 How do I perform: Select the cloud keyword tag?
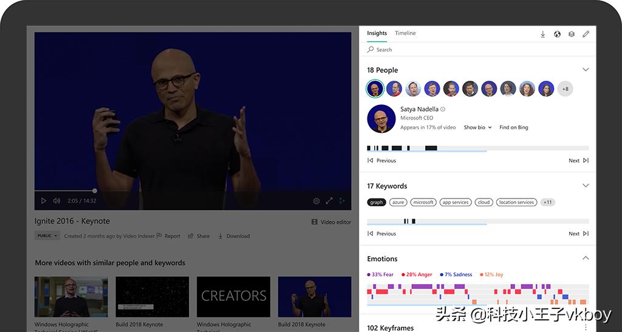tap(484, 203)
